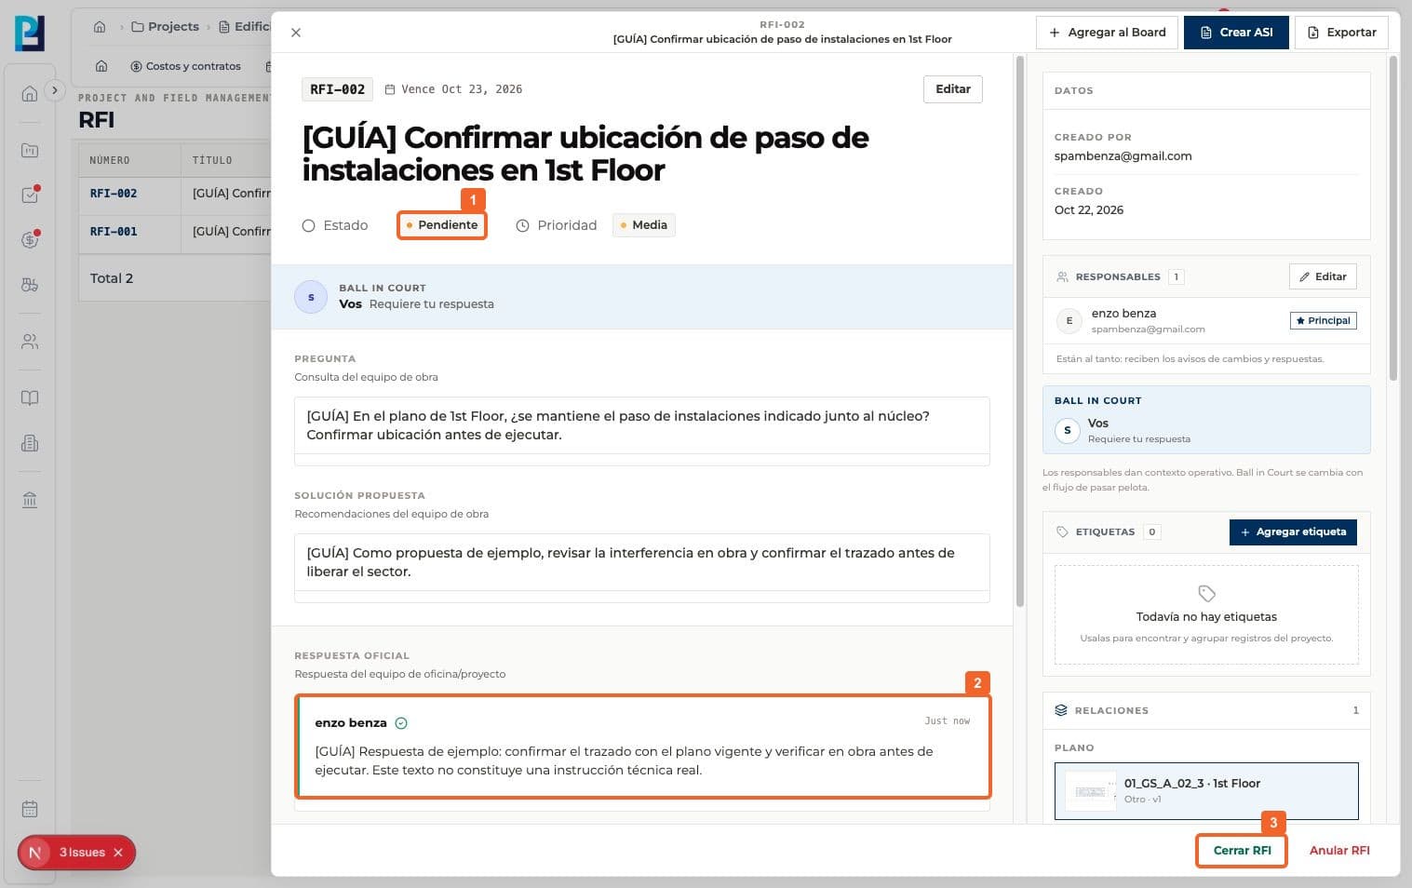Image resolution: width=1412 pixels, height=888 pixels.
Task: Open the checklist icon with red dot in sidebar
Action: (30, 195)
